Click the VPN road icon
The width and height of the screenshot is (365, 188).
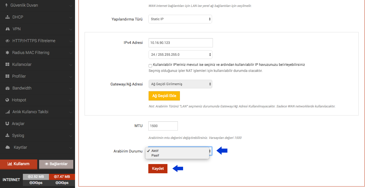click(8, 29)
